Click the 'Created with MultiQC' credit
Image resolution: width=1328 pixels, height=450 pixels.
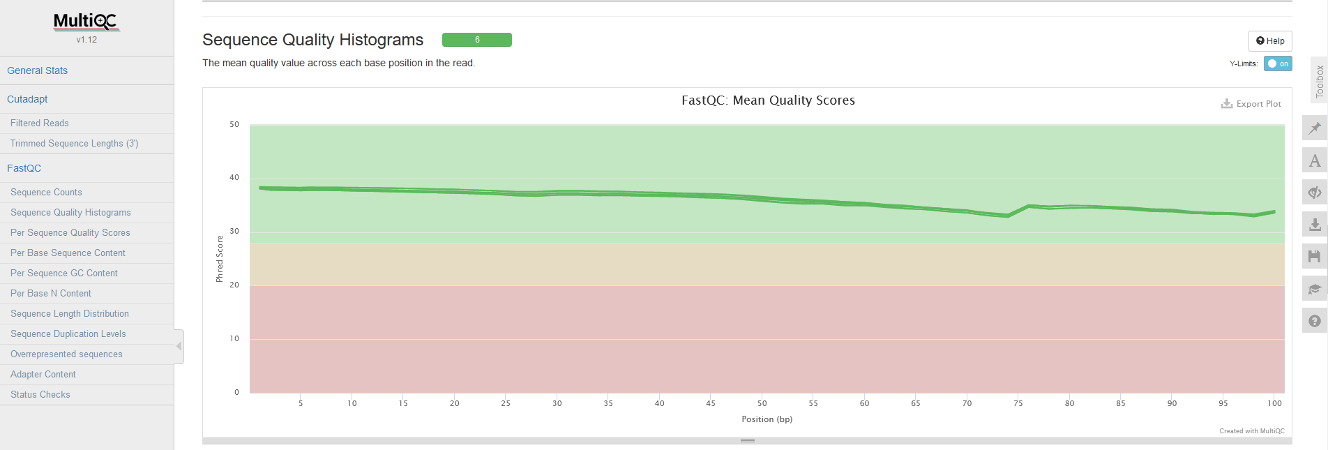click(x=1251, y=431)
